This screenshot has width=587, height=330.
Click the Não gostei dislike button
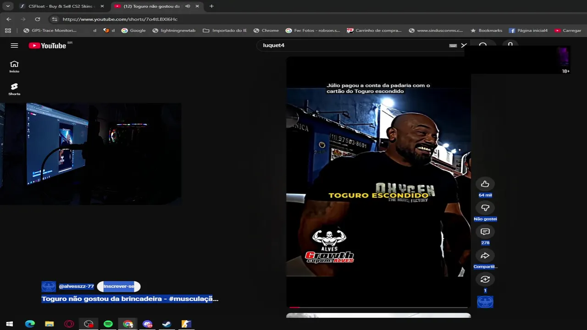pos(485,208)
